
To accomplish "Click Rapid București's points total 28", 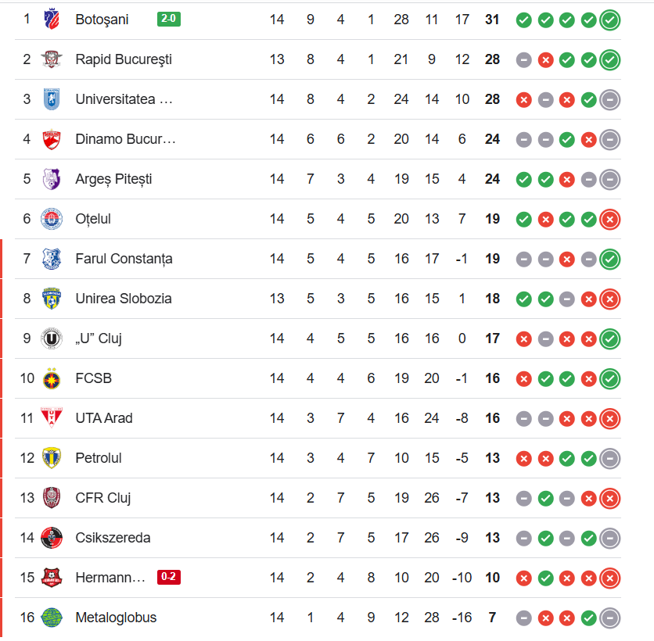I will [492, 59].
